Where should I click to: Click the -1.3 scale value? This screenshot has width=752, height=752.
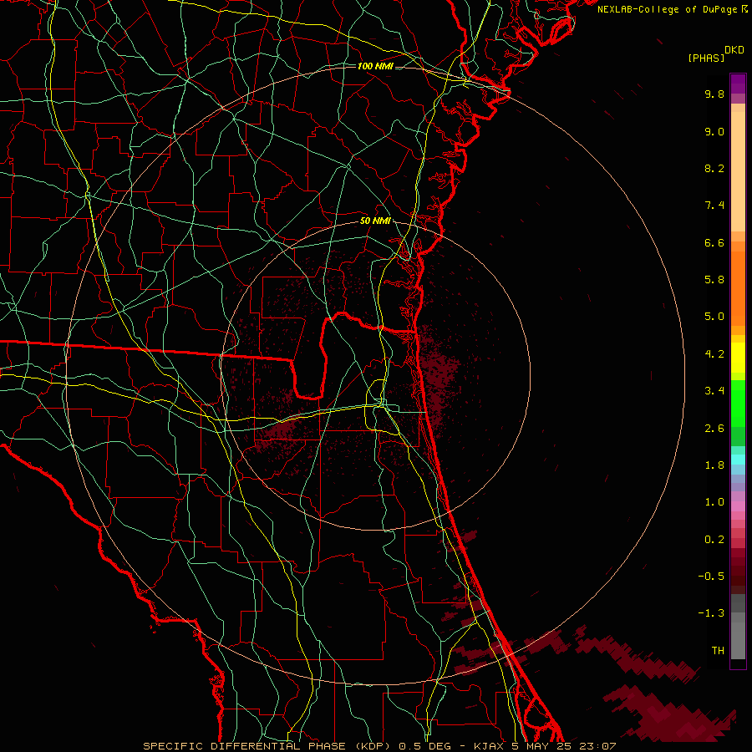point(711,613)
